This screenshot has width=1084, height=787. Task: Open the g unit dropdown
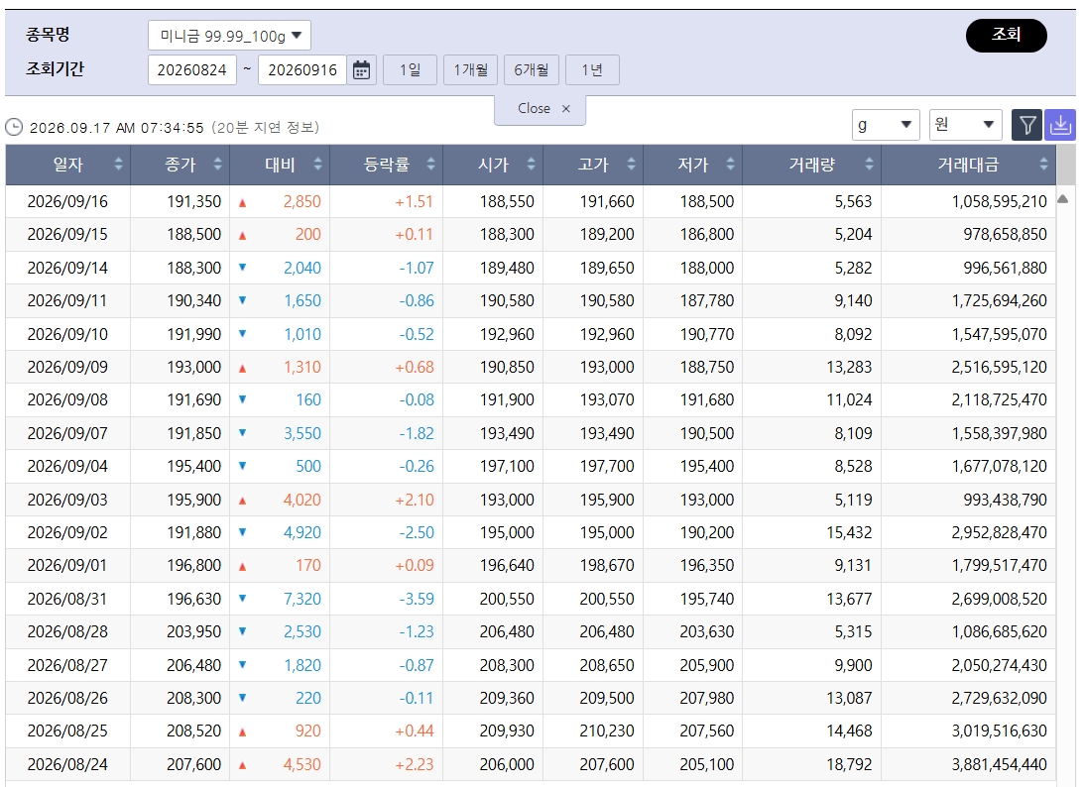tap(886, 125)
